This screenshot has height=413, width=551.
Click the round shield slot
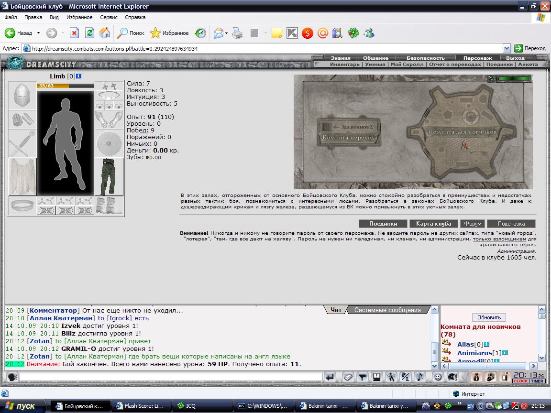click(109, 143)
